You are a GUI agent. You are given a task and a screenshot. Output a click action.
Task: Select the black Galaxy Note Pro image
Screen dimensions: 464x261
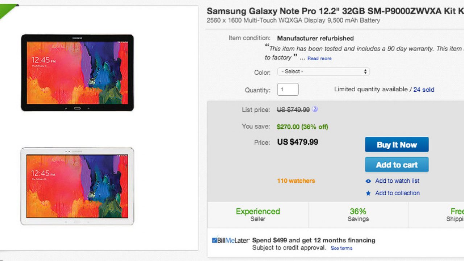(77, 72)
